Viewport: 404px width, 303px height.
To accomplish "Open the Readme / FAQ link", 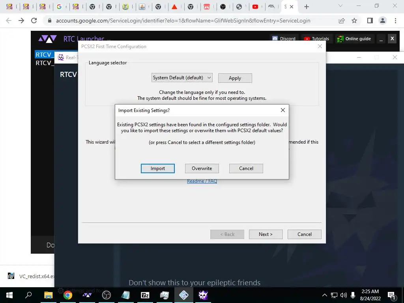I will 202,181.
